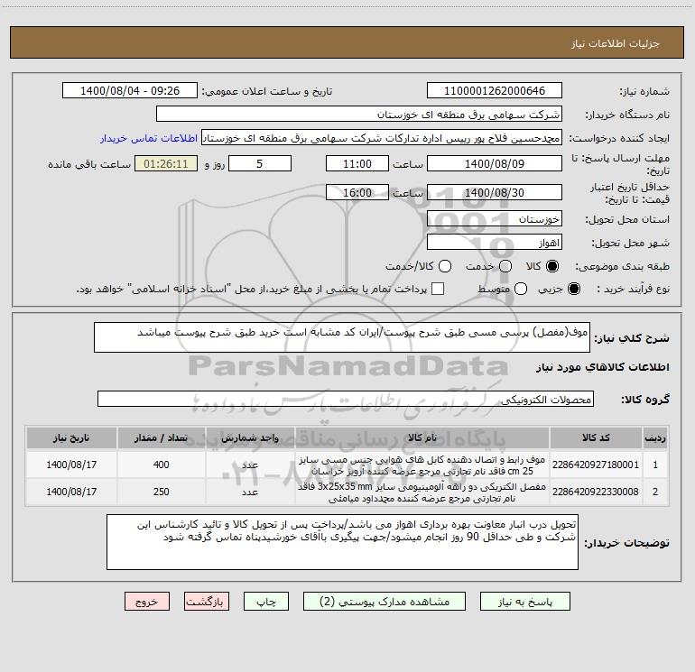Click the گروه کالا field محصولات الکترونیکی
The image size is (695, 672).
pyautogui.click(x=346, y=399)
